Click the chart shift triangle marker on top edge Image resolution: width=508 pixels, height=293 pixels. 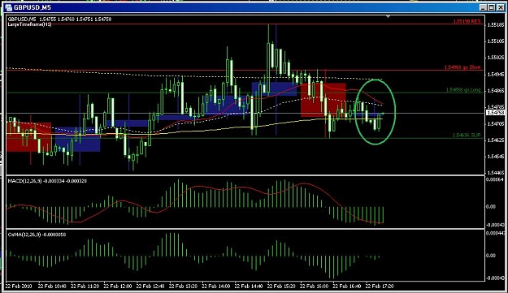tap(388, 16)
